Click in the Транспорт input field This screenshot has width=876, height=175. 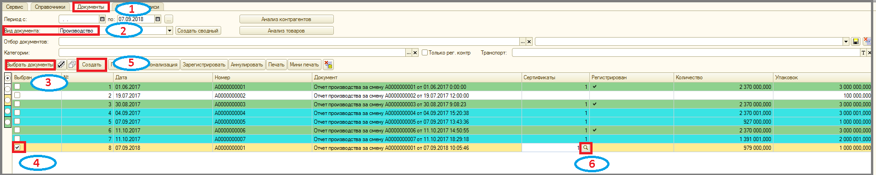[686, 53]
